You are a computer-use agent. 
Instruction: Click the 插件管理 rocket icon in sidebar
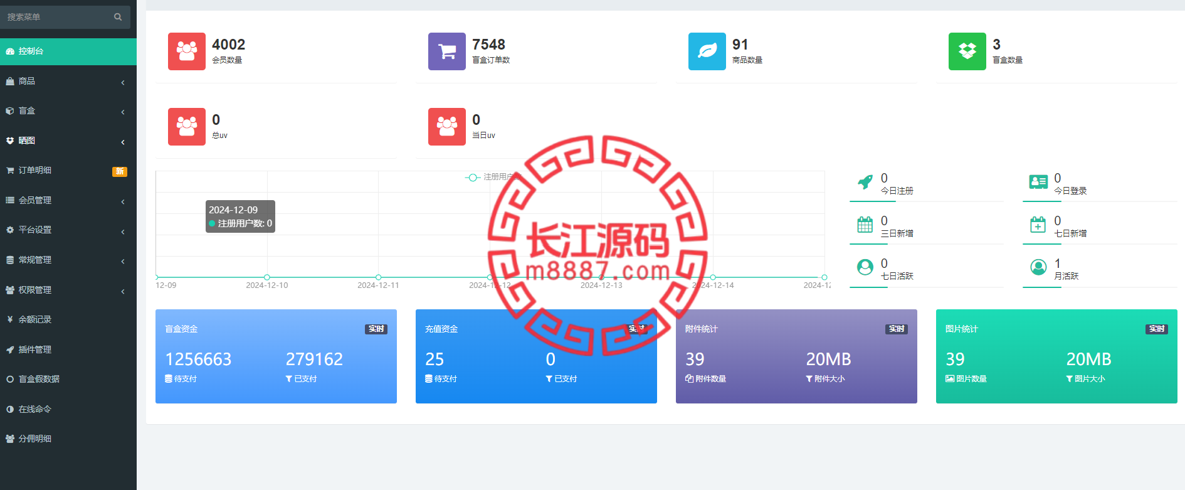click(x=10, y=350)
